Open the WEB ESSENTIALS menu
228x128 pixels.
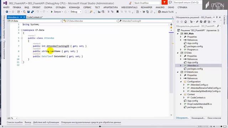click(x=129, y=7)
